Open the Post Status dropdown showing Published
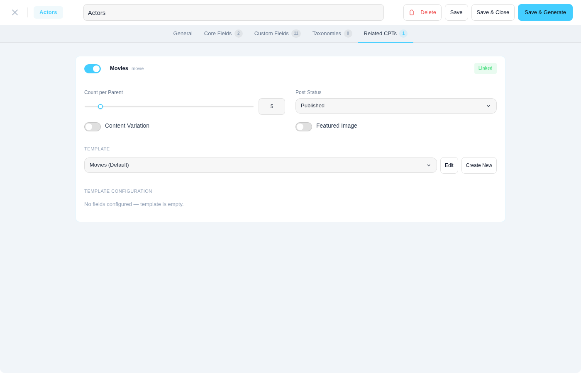Image resolution: width=581 pixels, height=373 pixels. (396, 106)
